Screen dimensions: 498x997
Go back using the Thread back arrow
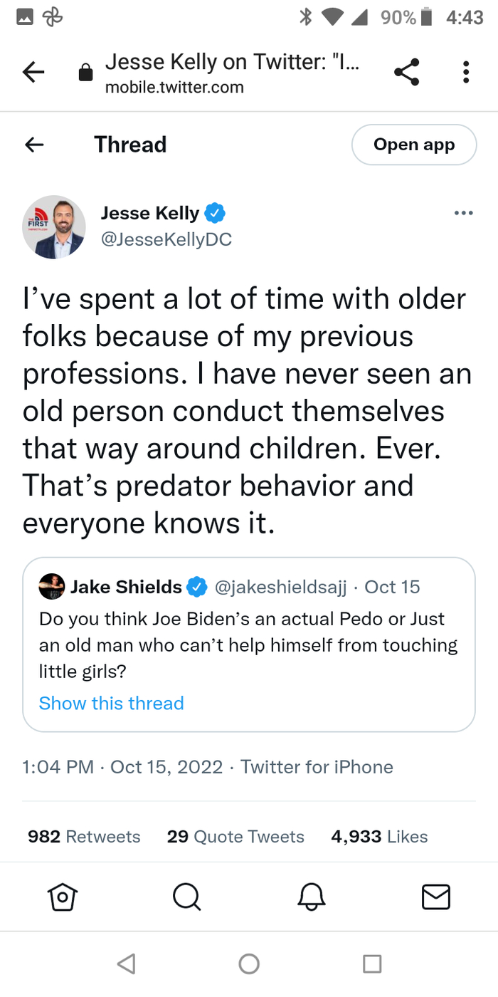34,145
